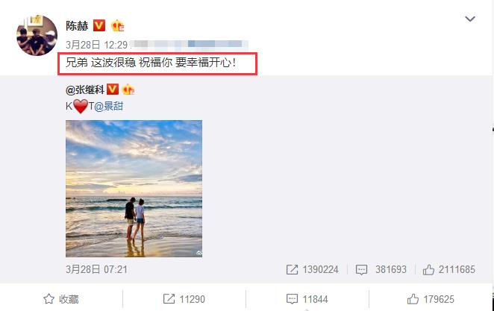
Task: Click crown icon next to 张继科
Action: coord(128,89)
